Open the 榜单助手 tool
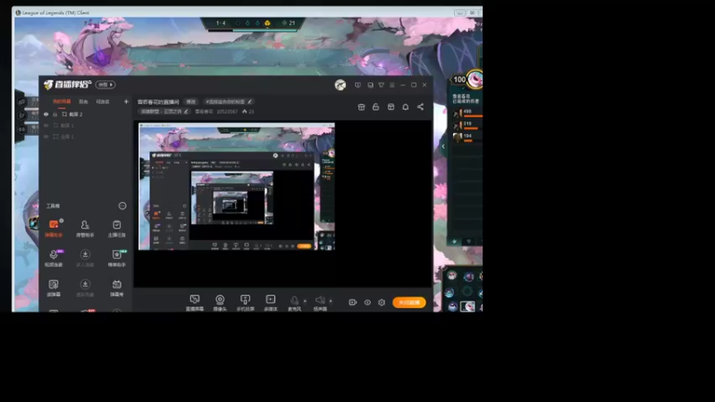715x402 pixels. pos(117,258)
